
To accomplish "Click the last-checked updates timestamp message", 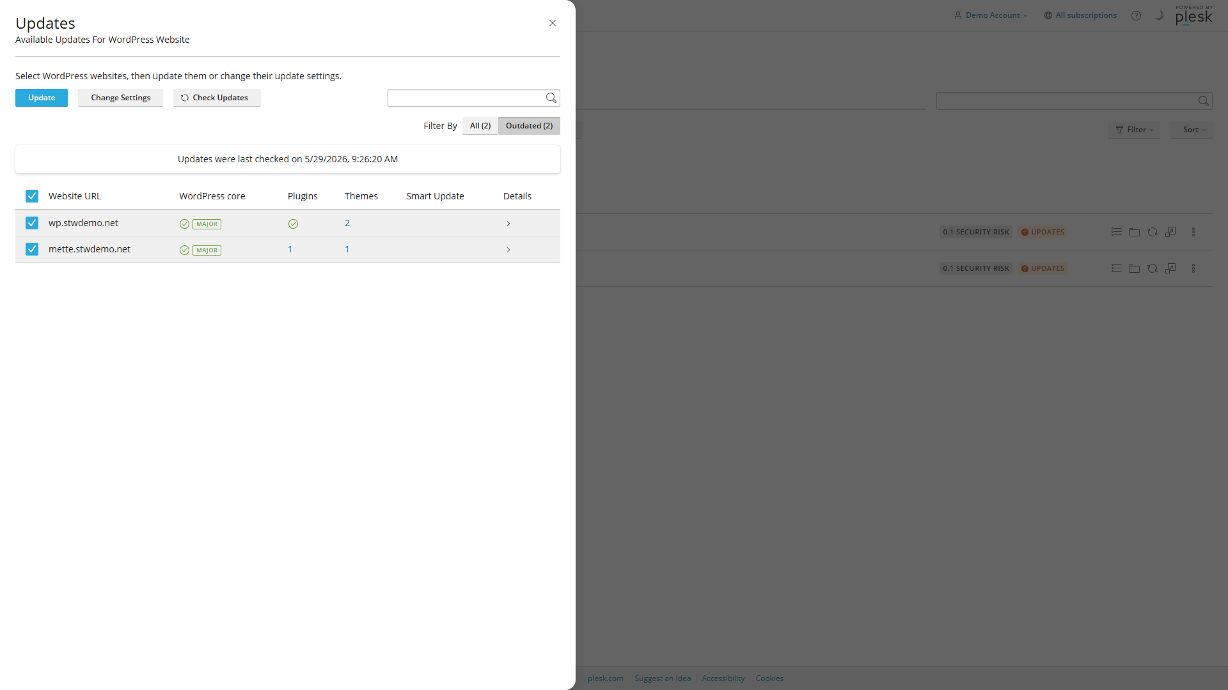I will pos(288,159).
